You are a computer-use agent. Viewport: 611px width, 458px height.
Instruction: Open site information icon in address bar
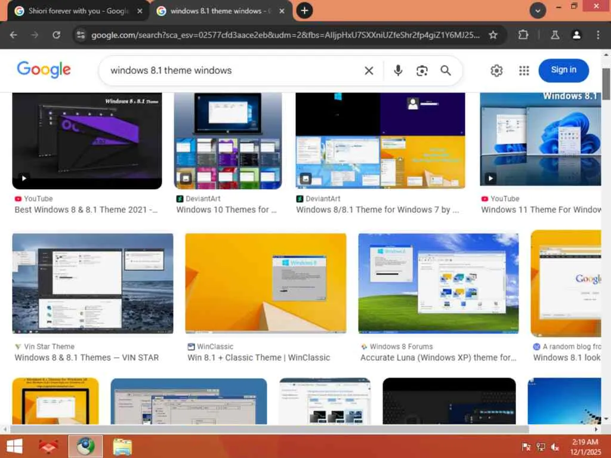pos(81,35)
